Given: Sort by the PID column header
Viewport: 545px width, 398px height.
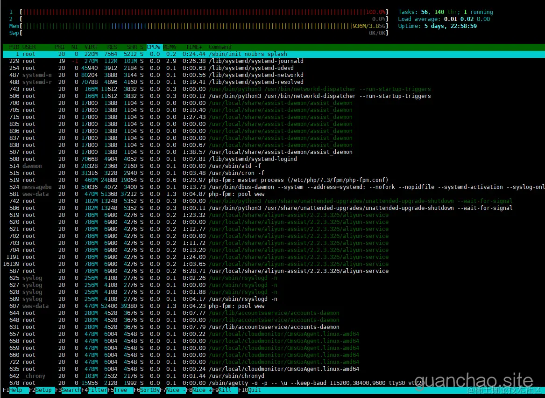Looking at the screenshot, I should (14, 47).
